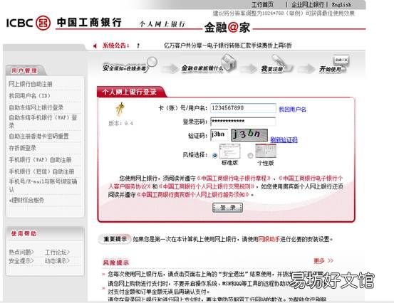Open 工行首页 in top navigation
The width and height of the screenshot is (394, 303).
pyautogui.click(x=262, y=4)
